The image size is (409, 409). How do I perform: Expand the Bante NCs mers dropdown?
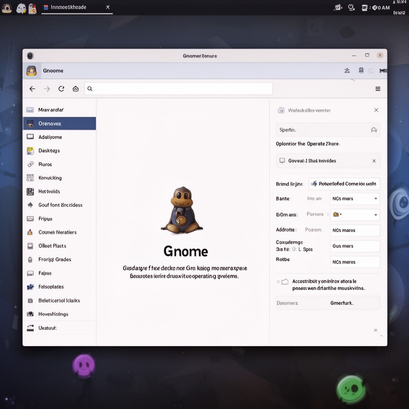355,199
